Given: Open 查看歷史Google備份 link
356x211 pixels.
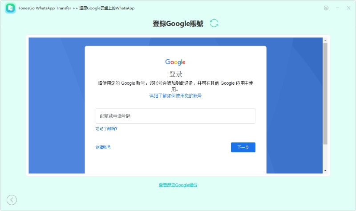Looking at the screenshot, I should (x=178, y=185).
